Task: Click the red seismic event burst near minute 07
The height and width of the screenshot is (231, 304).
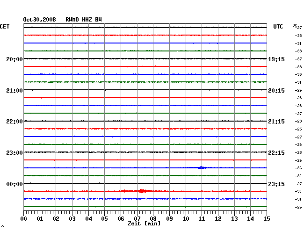Action: tap(141, 191)
